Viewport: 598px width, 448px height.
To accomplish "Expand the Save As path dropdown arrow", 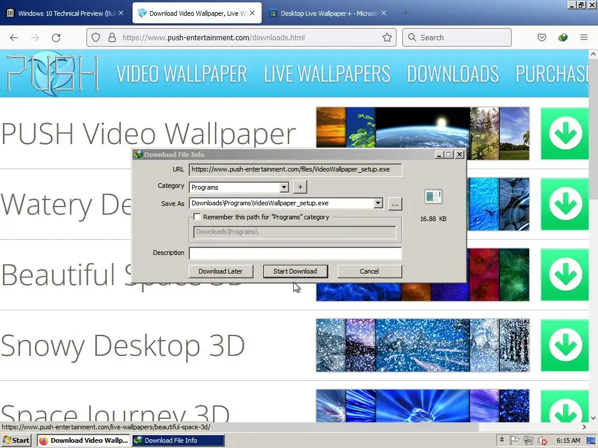I will click(x=378, y=203).
